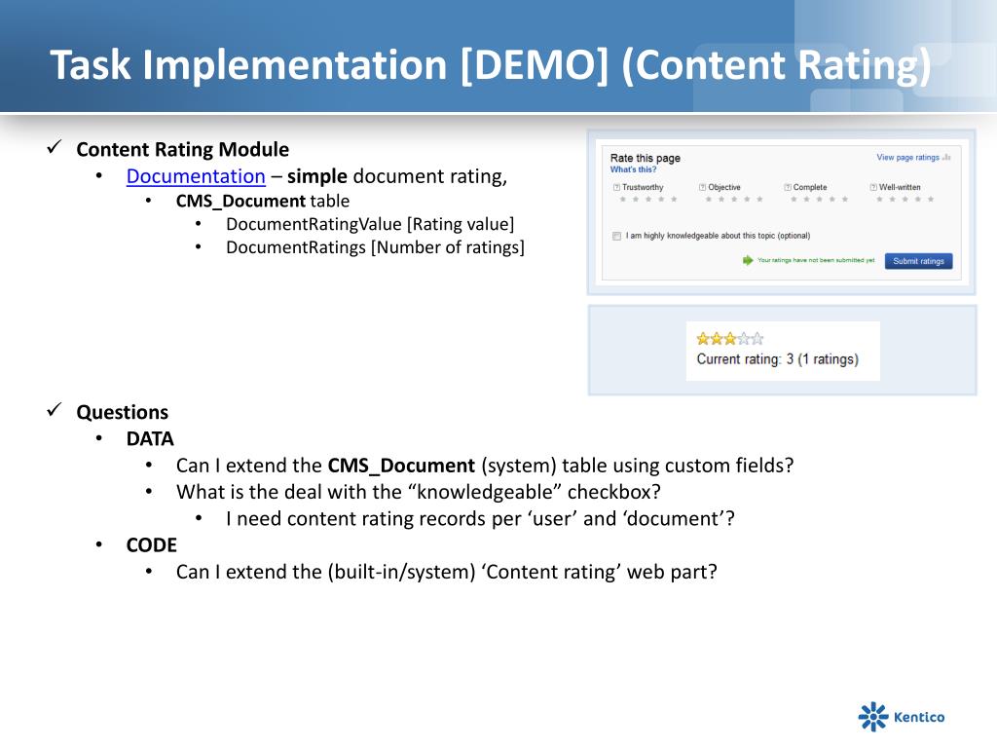The height and width of the screenshot is (748, 997).
Task: Click the "Content Rating Module" heading
Action: pos(182,149)
